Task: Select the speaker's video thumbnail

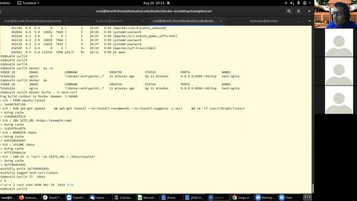Action: (x=336, y=14)
